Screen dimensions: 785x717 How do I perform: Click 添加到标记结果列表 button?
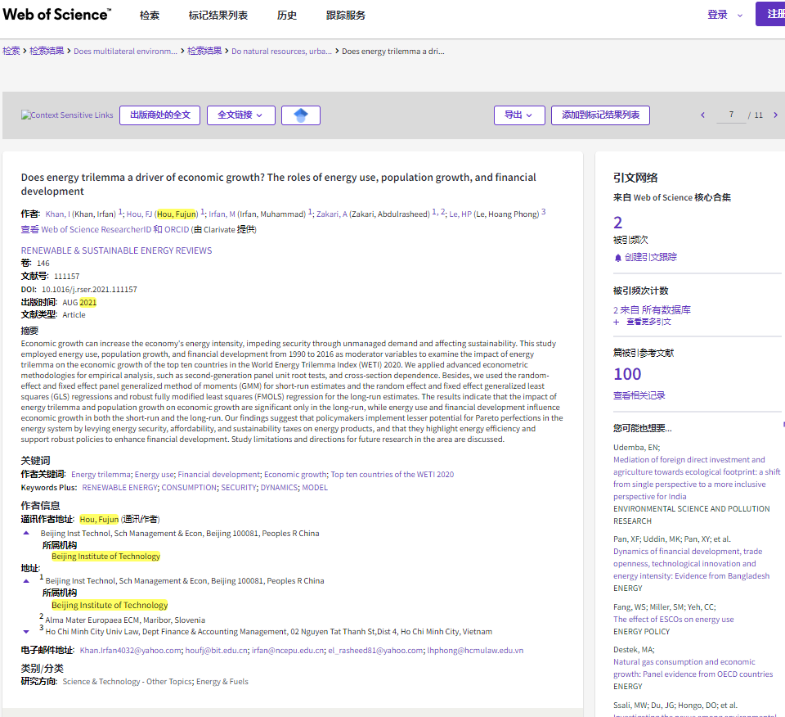[600, 115]
